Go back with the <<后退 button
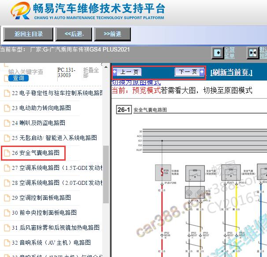The image size is (267, 257). [74, 34]
